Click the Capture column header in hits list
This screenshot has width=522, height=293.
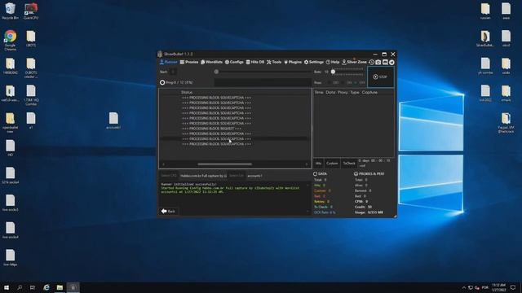369,92
